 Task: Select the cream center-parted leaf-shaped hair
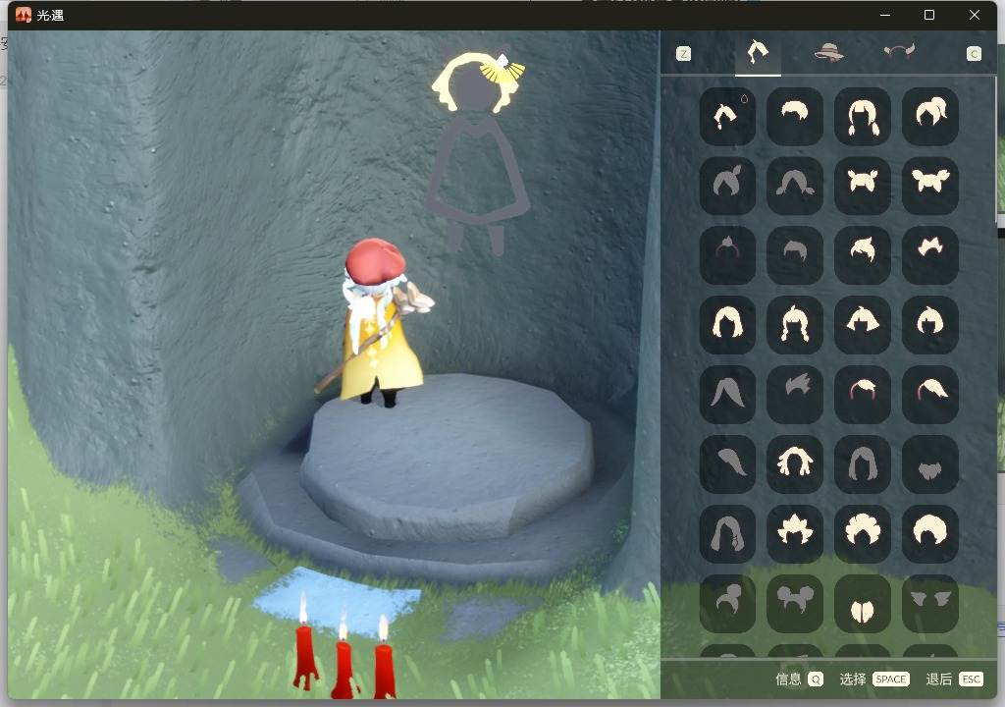(863, 603)
